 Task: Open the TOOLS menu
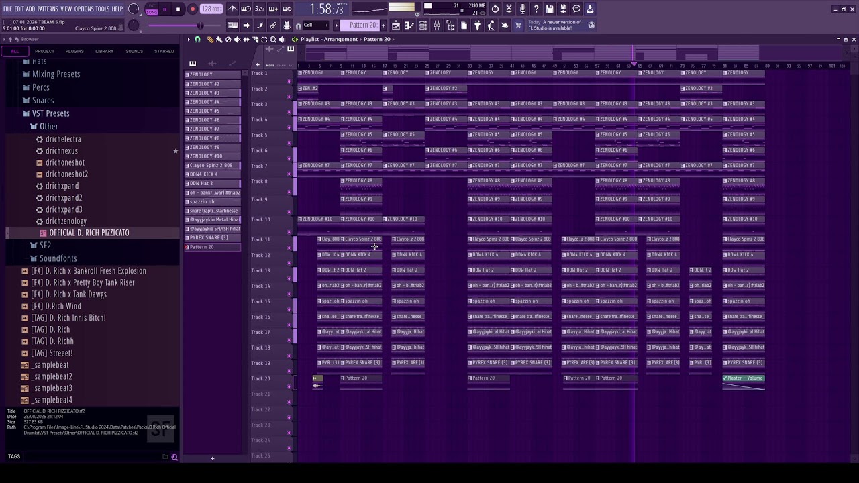point(102,9)
